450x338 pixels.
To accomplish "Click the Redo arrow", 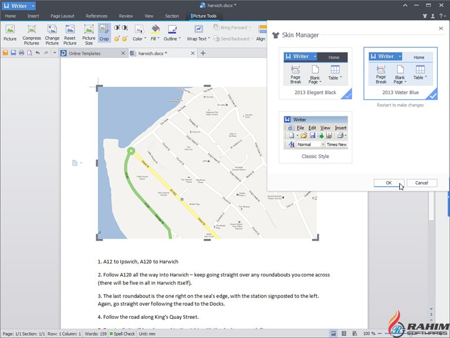I will pos(46,53).
